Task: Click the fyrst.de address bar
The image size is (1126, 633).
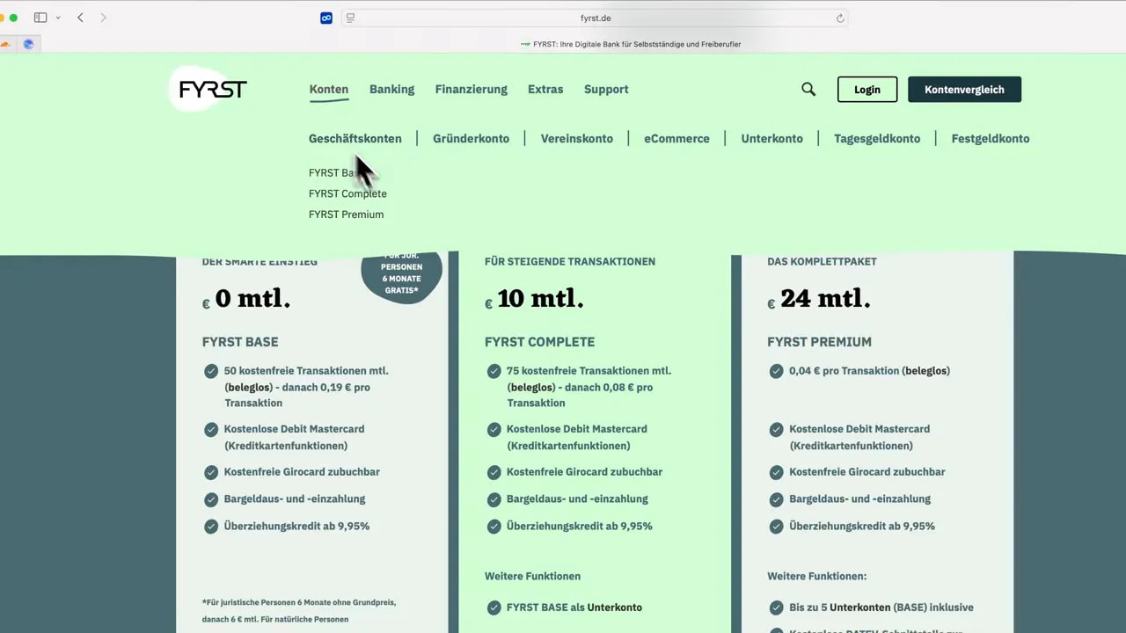Action: [595, 18]
